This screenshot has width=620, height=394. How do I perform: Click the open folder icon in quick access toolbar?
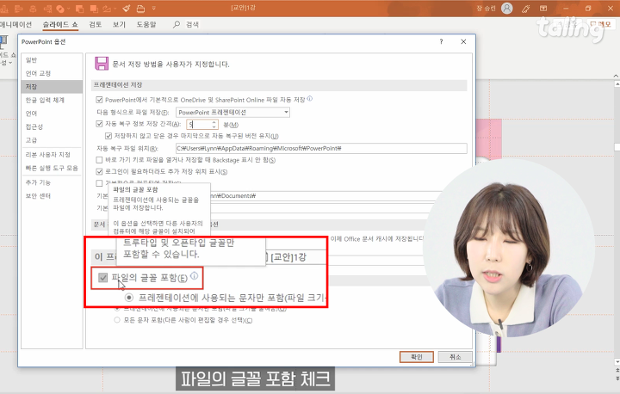(x=140, y=9)
